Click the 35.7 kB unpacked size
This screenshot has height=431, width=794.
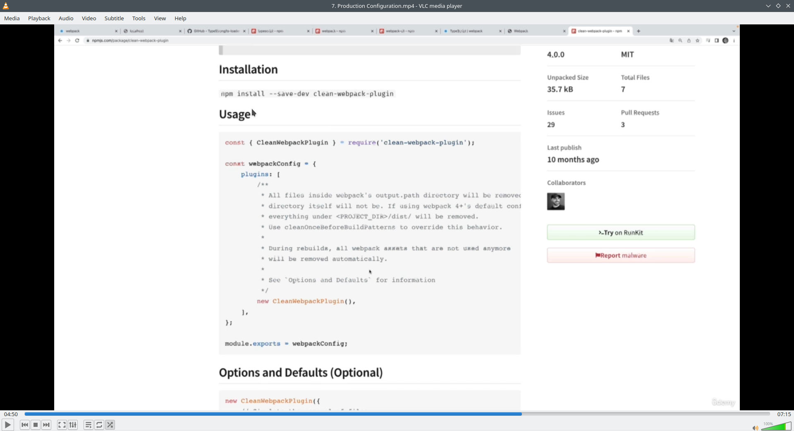click(560, 89)
